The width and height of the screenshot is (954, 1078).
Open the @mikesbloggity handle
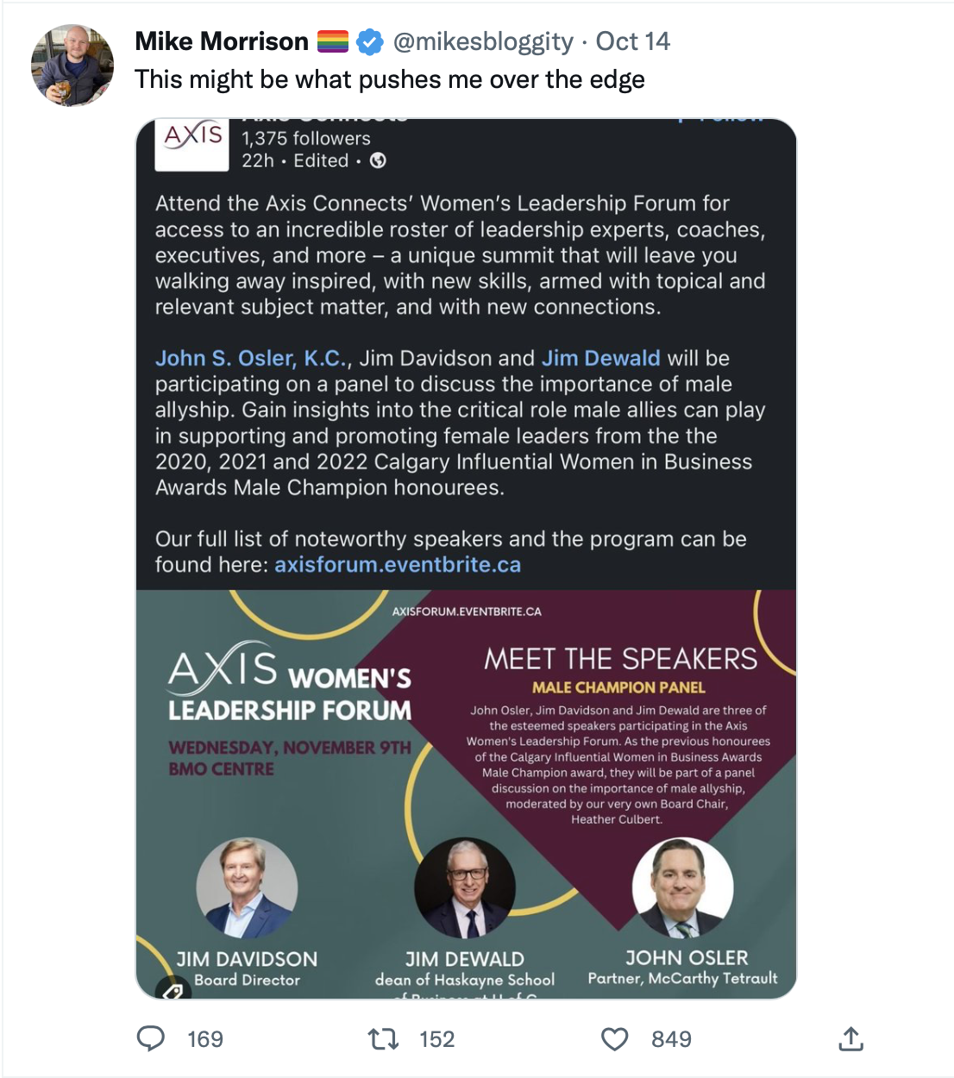(x=483, y=41)
